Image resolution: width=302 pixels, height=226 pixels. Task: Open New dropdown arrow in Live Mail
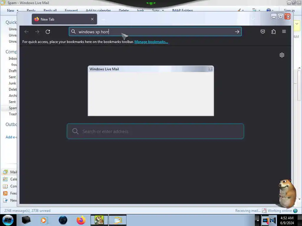pos(17,10)
